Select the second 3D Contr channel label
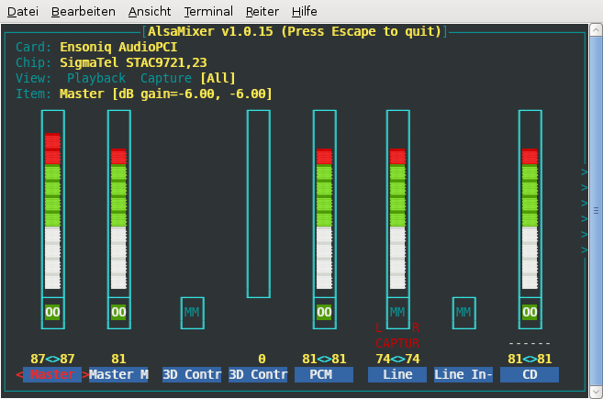Screen dimensions: 603x399 coord(258,374)
